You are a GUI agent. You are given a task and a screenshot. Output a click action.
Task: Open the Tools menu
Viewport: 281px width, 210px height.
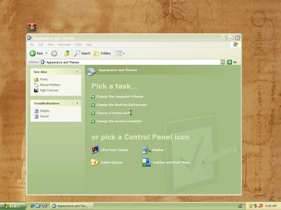(78, 45)
